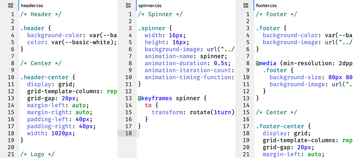This screenshot has width=353, height=158.
Task: Click the grid icon beside the spinner.css tab
Action: pos(128,6)
